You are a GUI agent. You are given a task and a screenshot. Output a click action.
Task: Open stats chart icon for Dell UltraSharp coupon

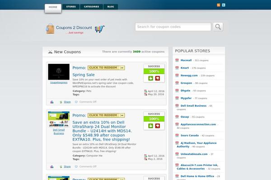tap(52, 166)
